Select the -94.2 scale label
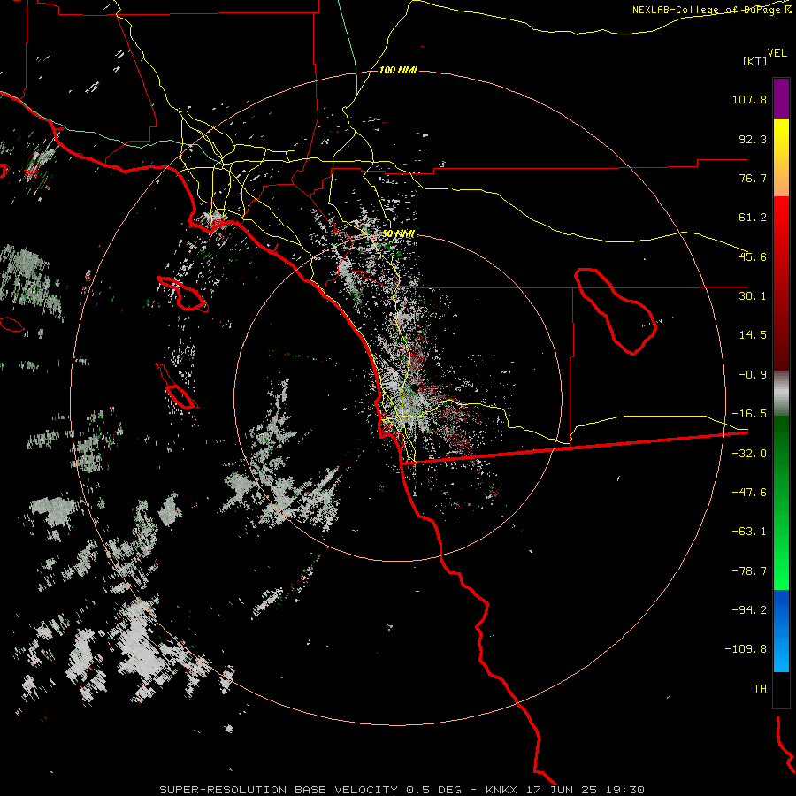The image size is (796, 796). (749, 610)
